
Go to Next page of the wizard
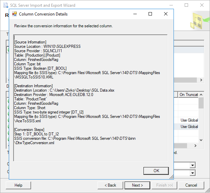(x=137, y=185)
